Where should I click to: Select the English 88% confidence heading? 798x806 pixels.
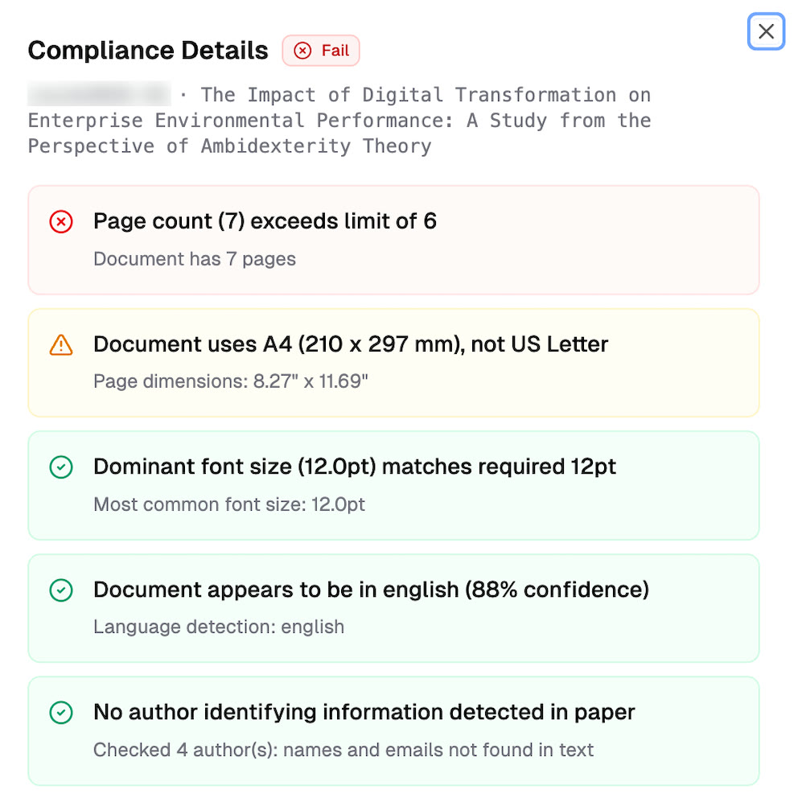[371, 590]
